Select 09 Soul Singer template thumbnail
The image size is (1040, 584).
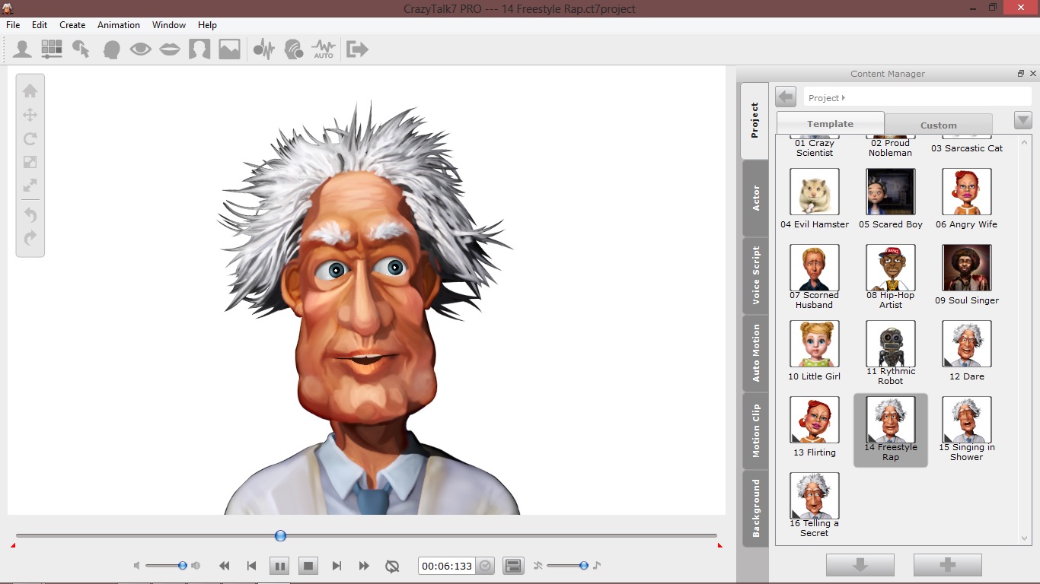[x=967, y=268]
